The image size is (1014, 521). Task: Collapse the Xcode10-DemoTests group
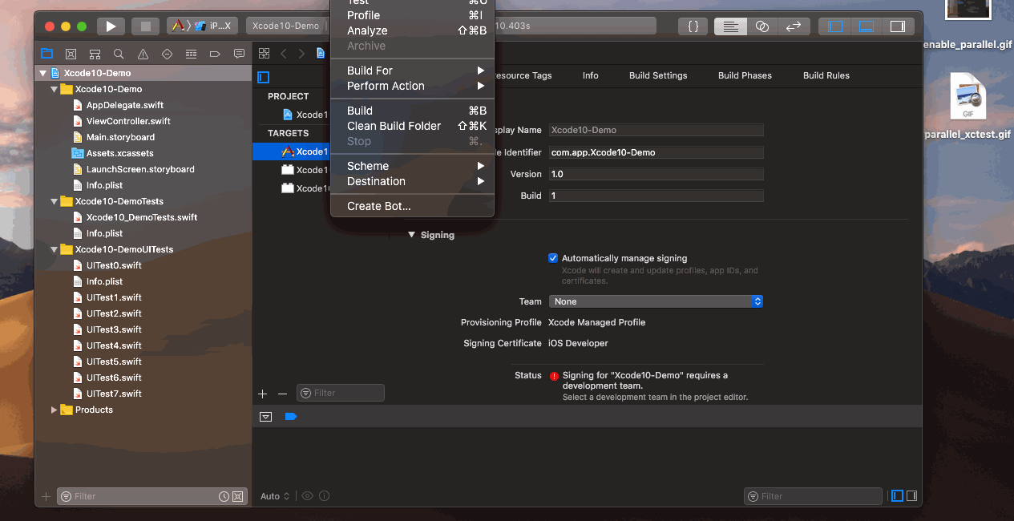(x=55, y=201)
